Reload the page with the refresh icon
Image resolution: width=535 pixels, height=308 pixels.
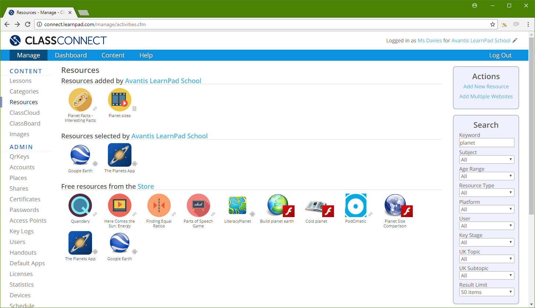(28, 24)
